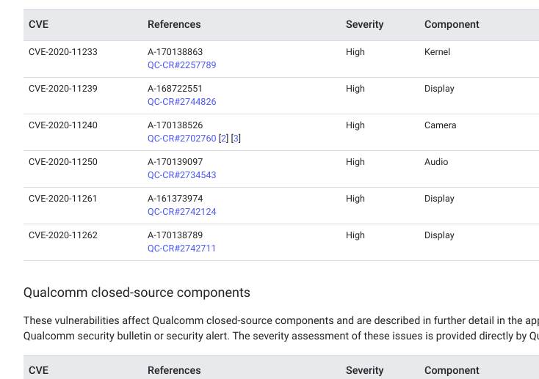Click the A-170138863 reference number

pos(175,52)
